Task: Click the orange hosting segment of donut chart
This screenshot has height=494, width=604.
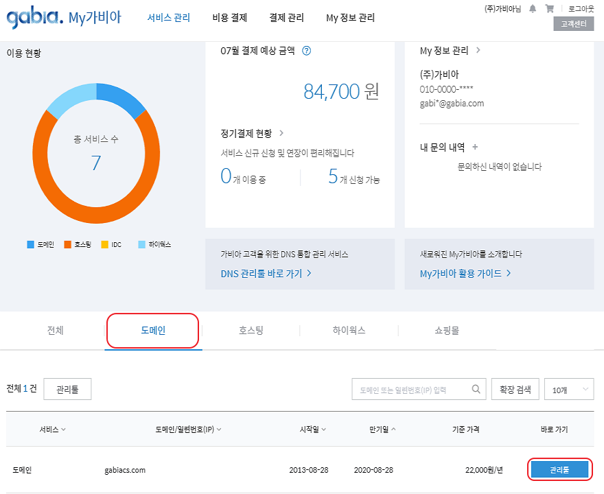Action: (x=96, y=216)
